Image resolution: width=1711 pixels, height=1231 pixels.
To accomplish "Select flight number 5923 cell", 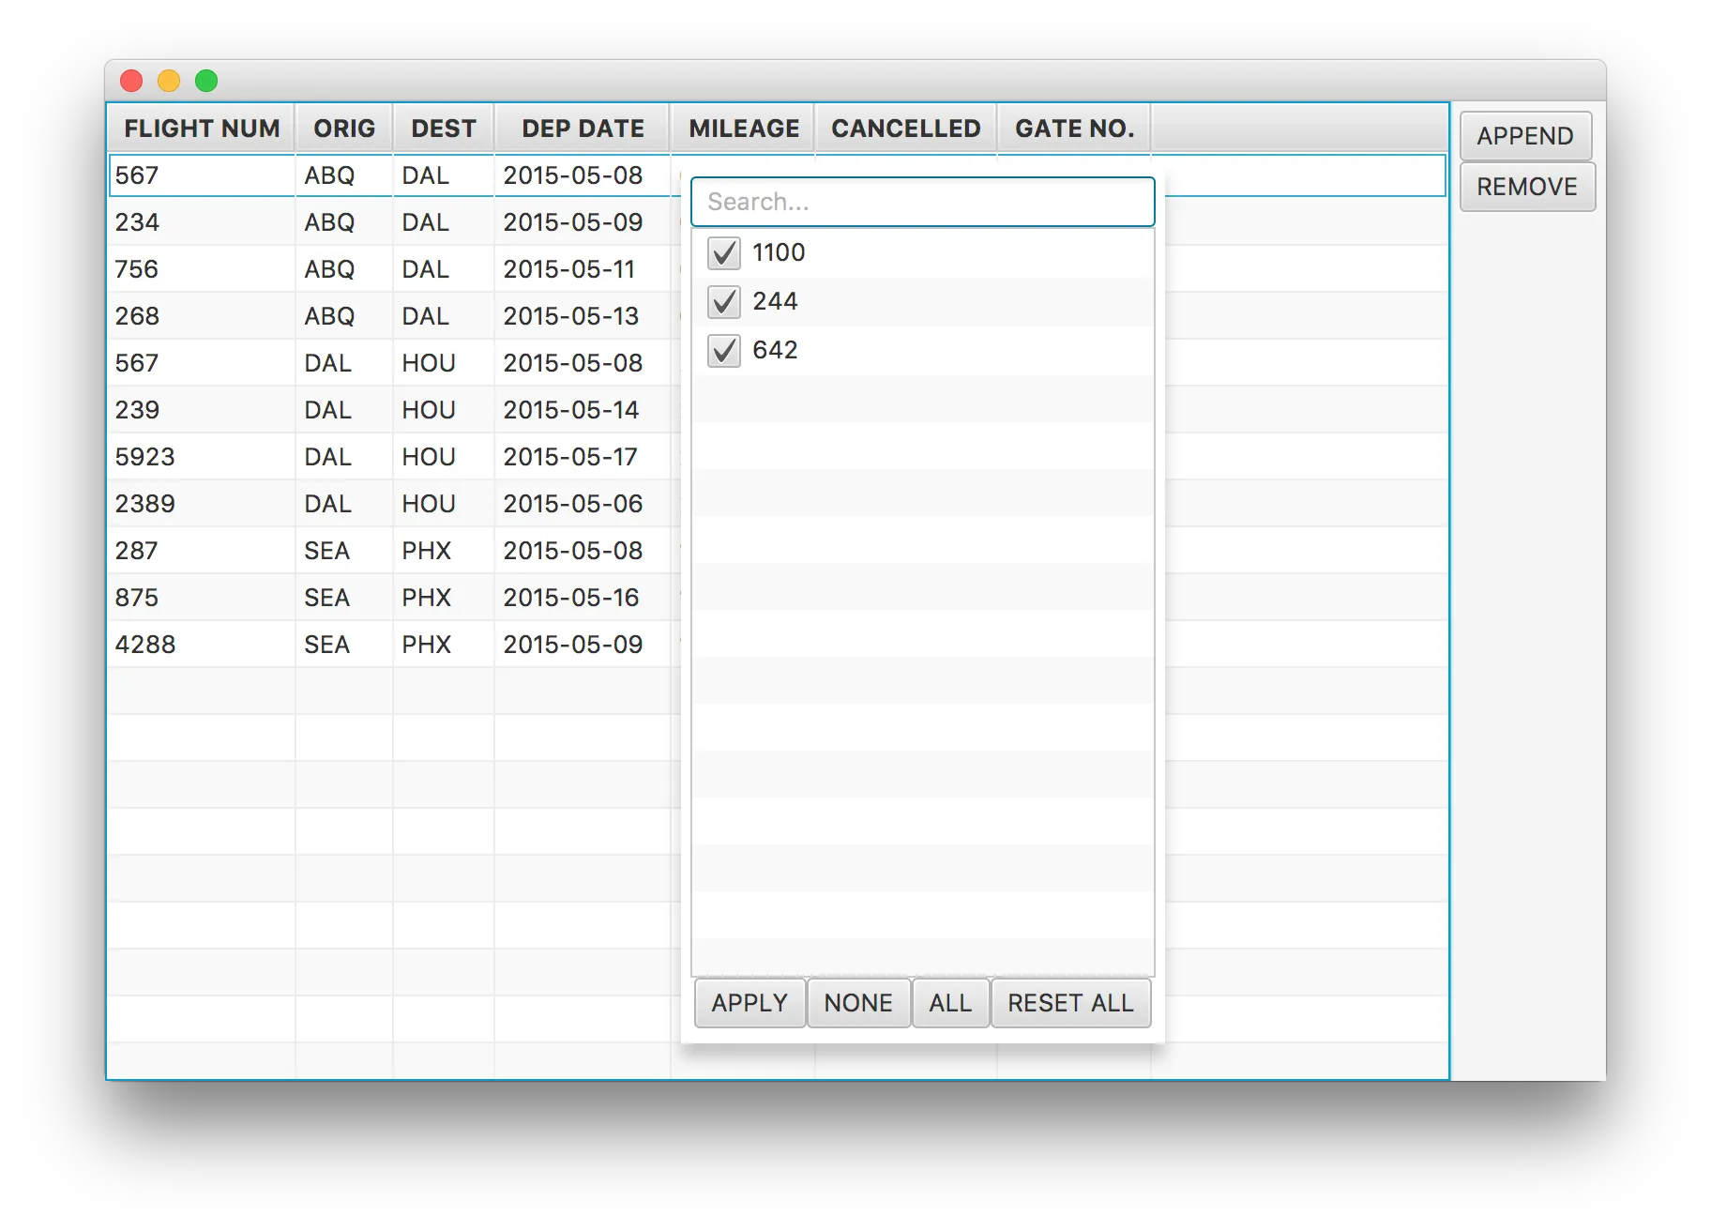I will coord(202,457).
